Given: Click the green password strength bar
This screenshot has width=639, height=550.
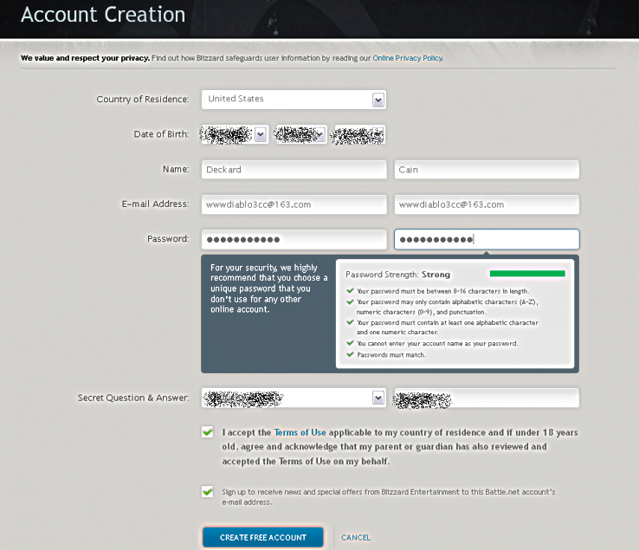Looking at the screenshot, I should click(x=527, y=274).
